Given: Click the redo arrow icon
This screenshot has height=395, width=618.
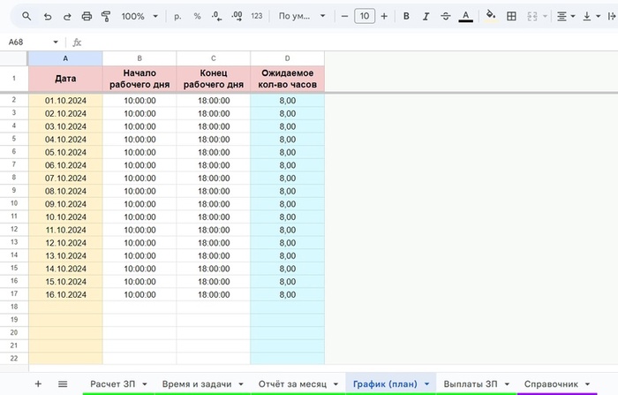Looking at the screenshot, I should tap(66, 16).
